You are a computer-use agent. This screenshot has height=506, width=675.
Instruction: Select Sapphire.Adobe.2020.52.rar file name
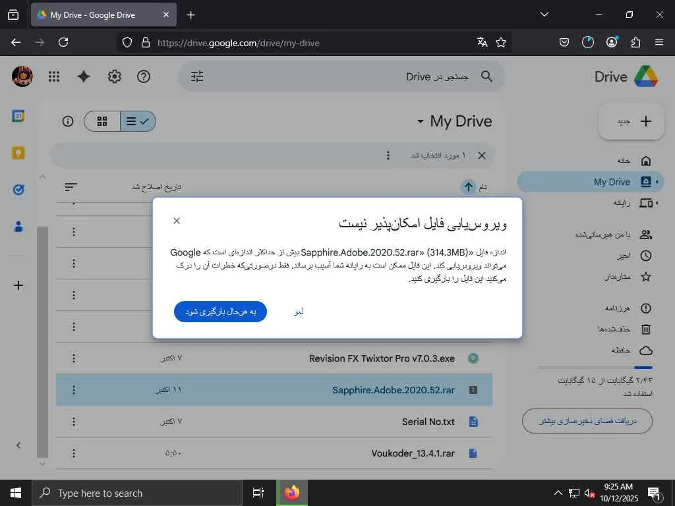(394, 390)
